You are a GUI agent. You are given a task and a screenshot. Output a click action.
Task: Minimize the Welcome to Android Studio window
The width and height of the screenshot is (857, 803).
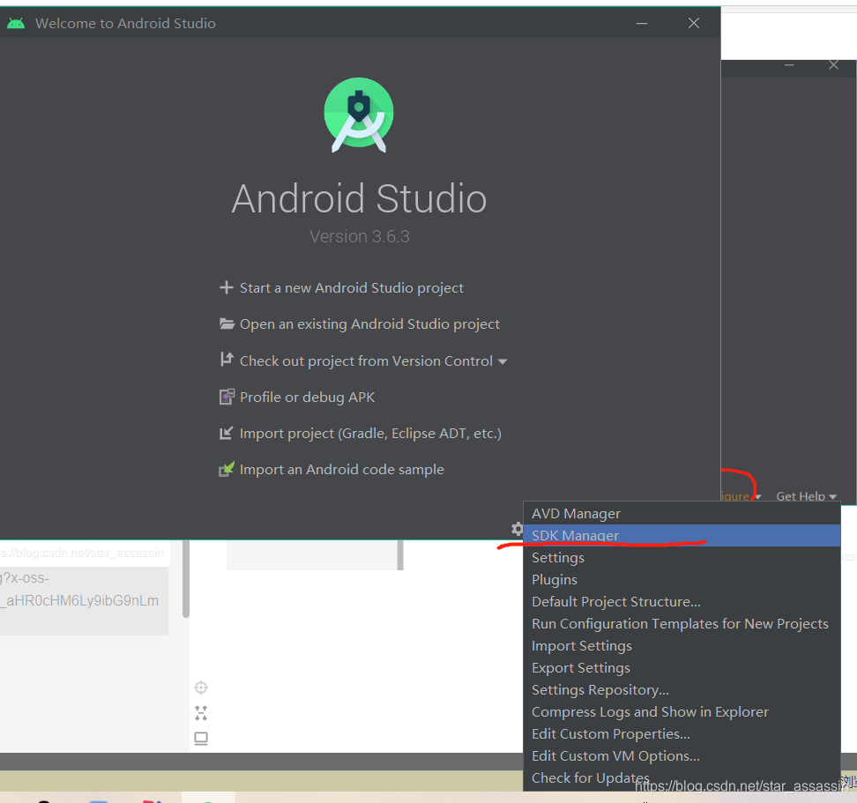(642, 23)
